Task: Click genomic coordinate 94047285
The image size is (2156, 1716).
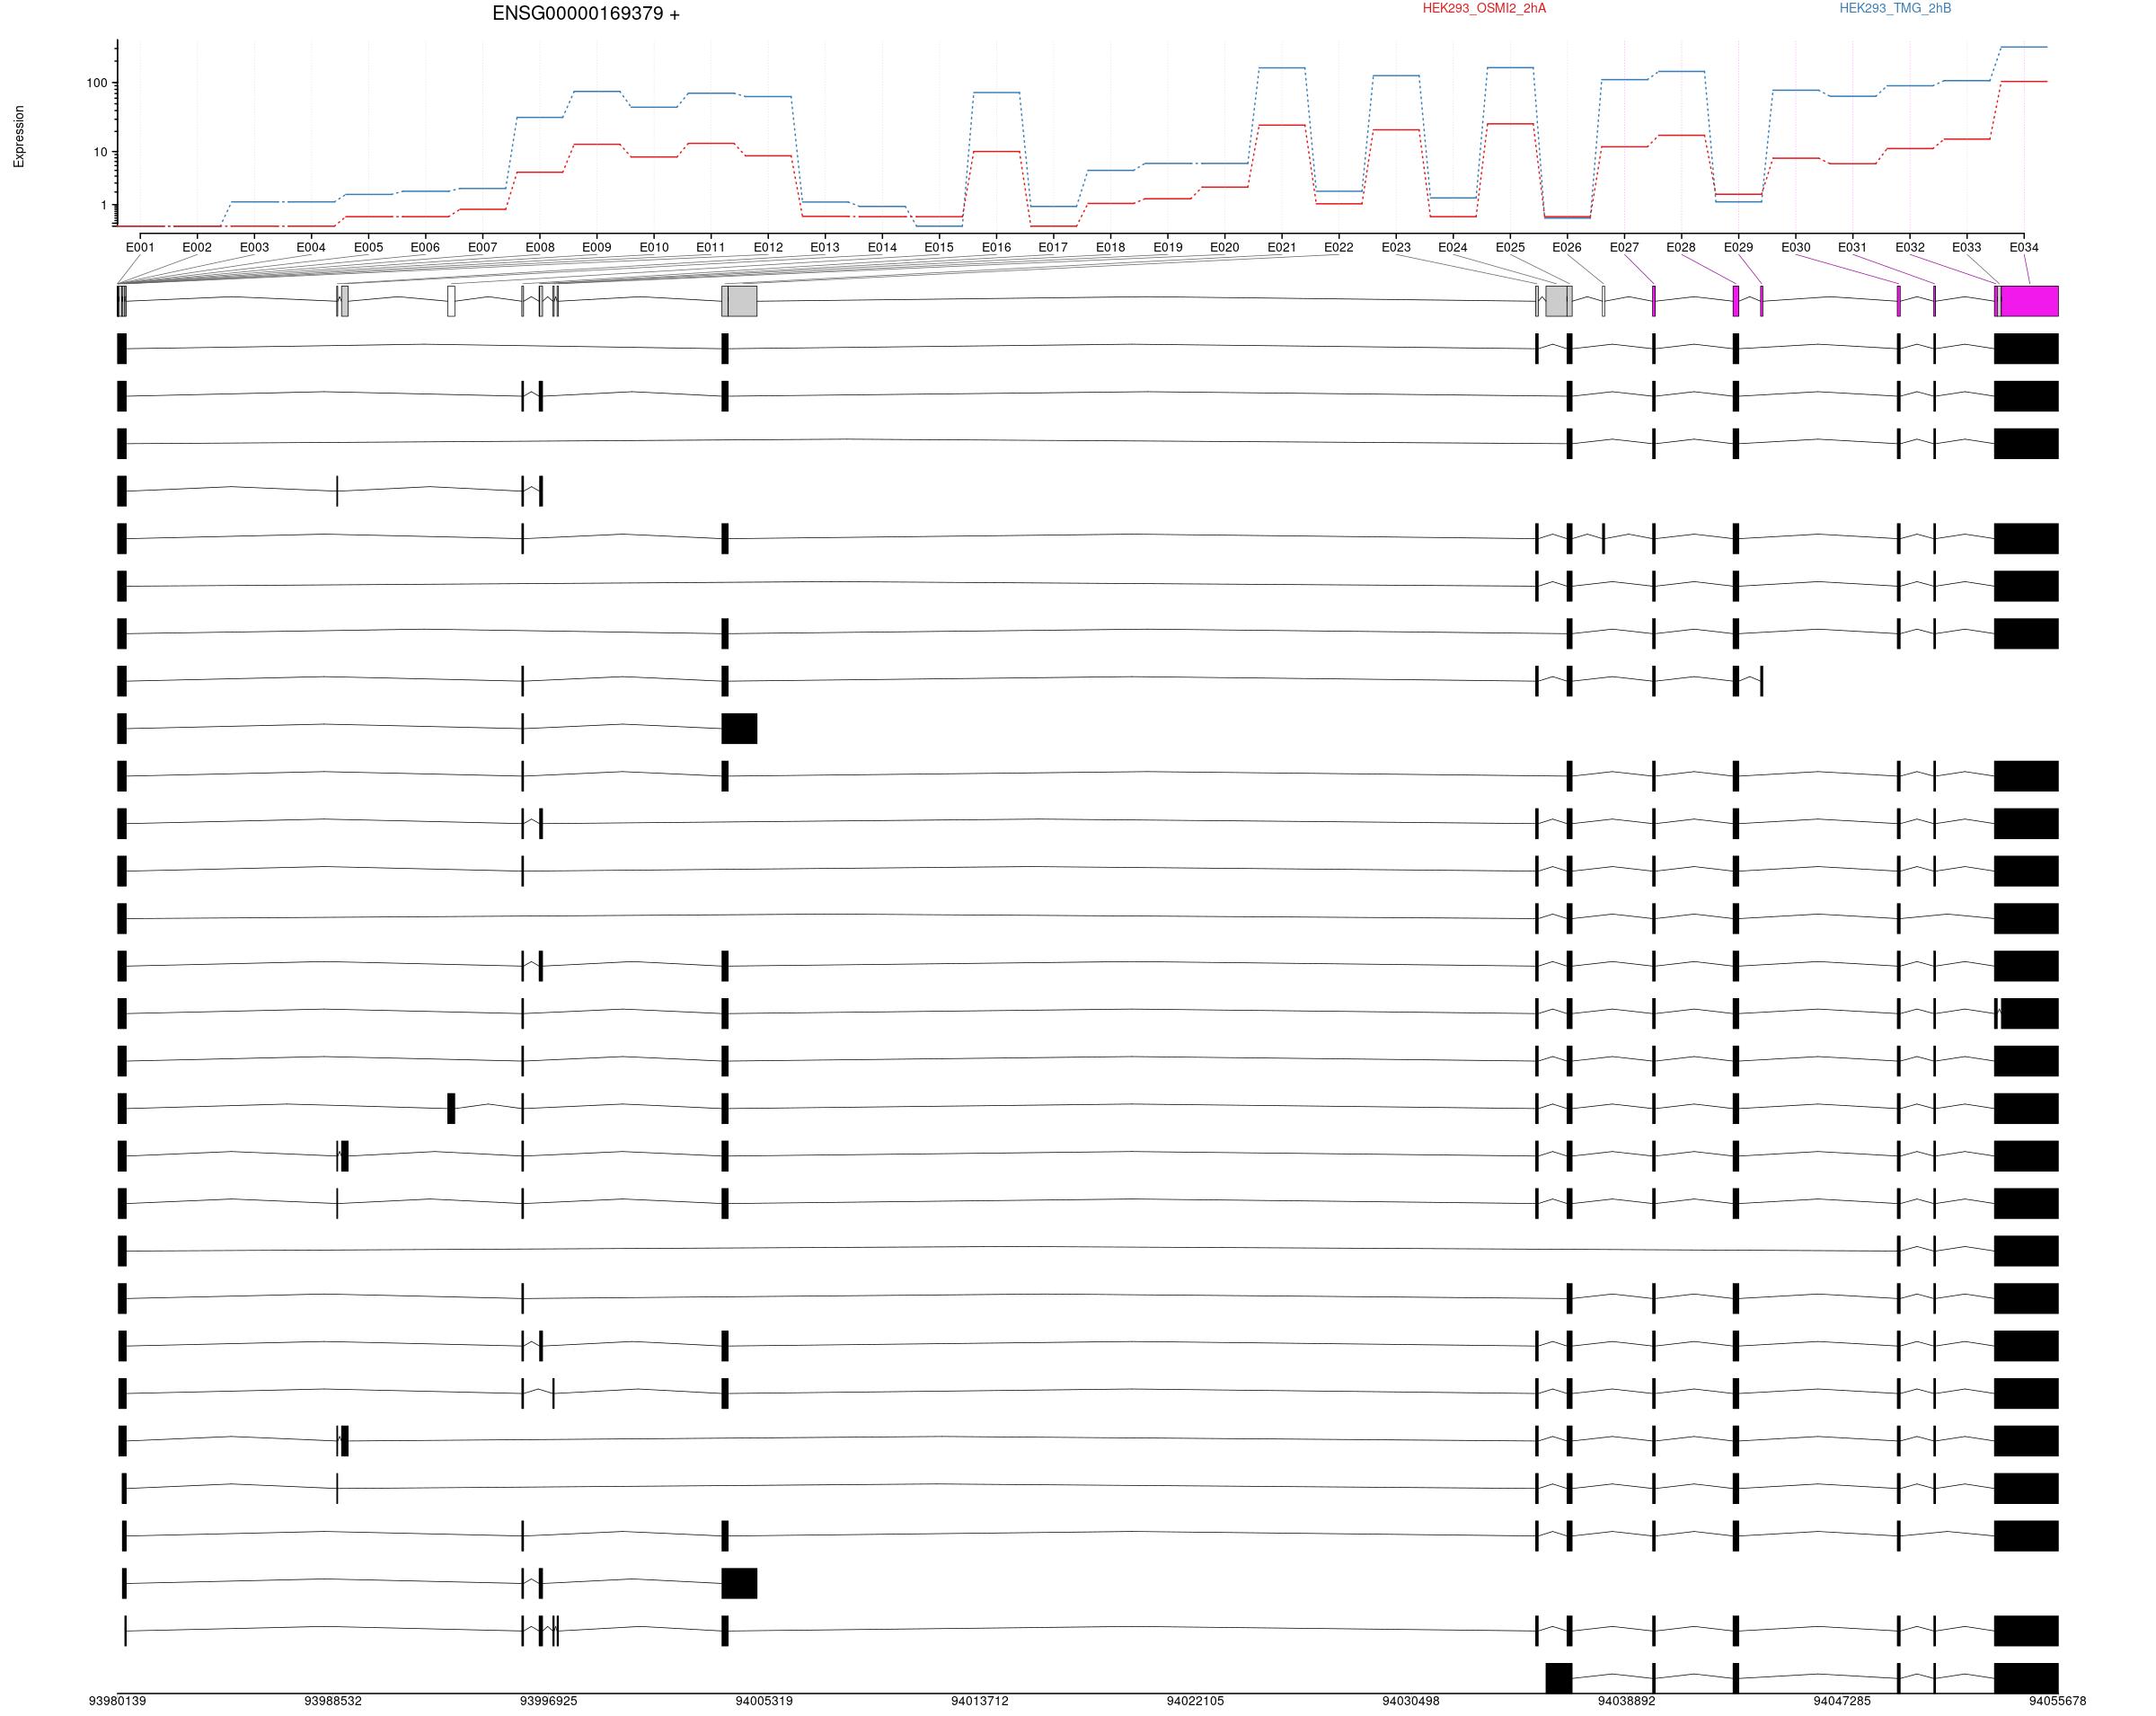Action: 1842,1700
